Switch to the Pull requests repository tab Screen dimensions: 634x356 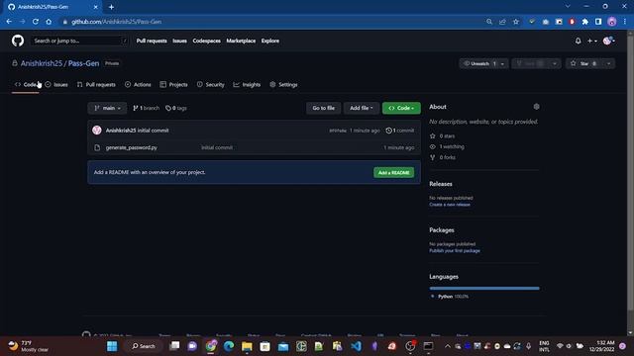[96, 84]
